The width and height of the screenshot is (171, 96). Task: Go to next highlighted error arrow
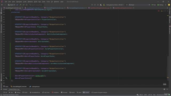[x=167, y=11]
